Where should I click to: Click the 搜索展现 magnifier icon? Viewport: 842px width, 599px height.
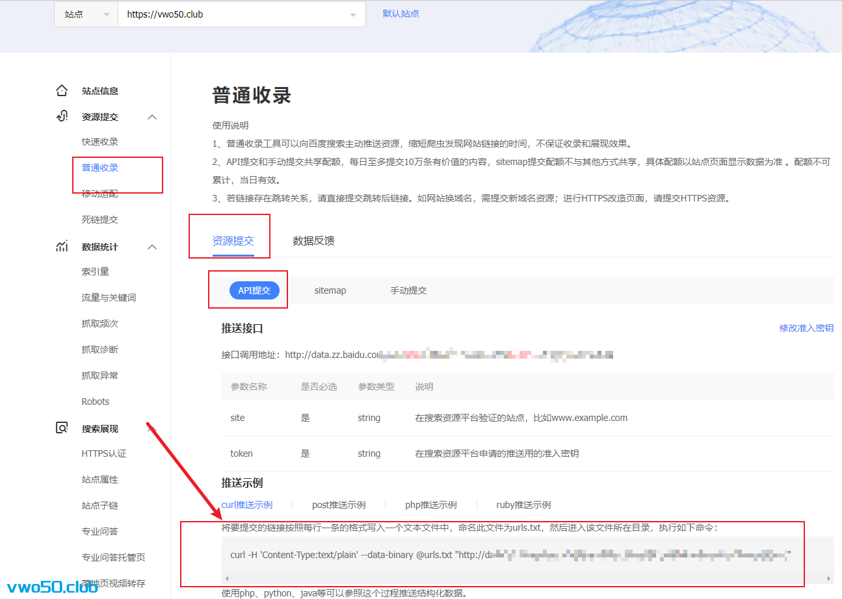[62, 429]
